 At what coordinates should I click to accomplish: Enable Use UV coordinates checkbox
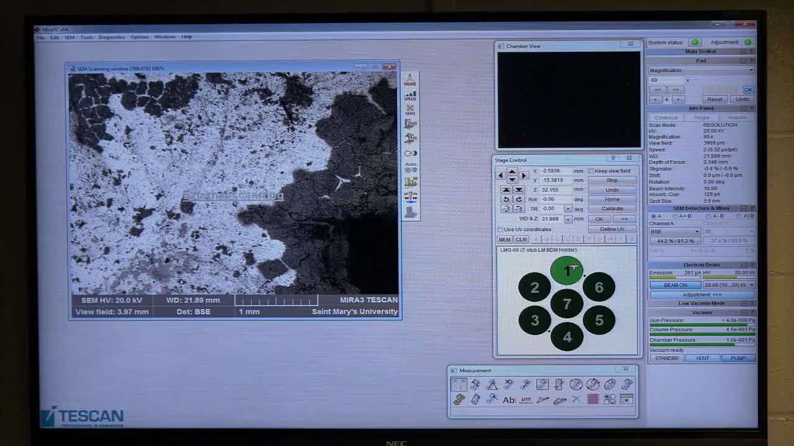point(501,229)
